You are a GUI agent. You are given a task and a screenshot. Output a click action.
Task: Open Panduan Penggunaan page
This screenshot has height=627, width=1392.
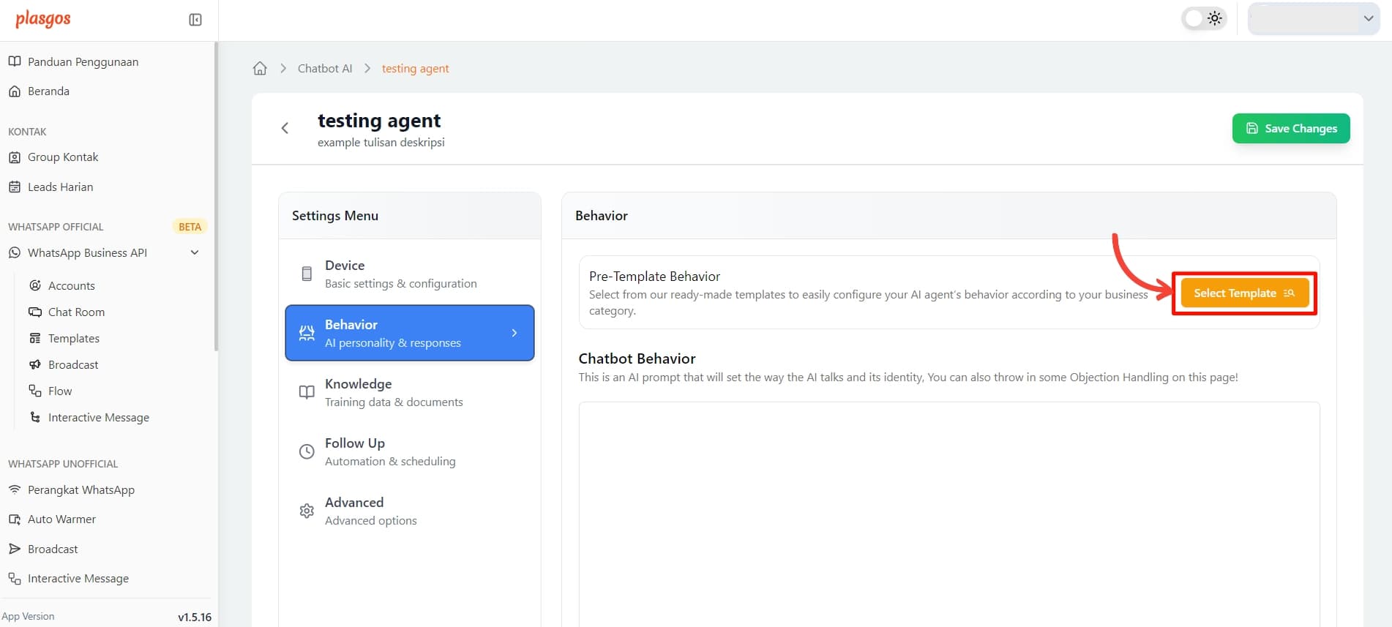click(x=83, y=62)
